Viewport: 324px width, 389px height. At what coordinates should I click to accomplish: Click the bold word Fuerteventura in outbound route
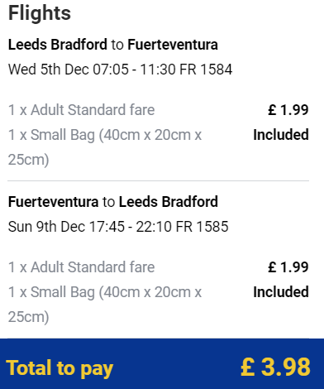coord(173,45)
